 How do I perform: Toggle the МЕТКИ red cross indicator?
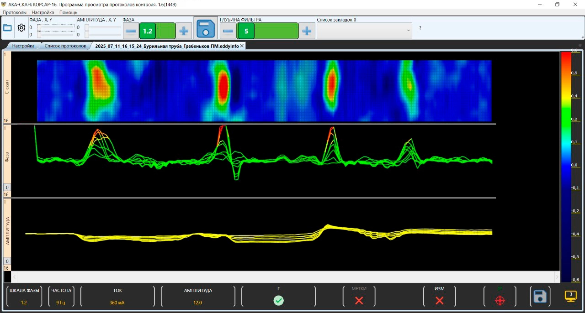[359, 300]
